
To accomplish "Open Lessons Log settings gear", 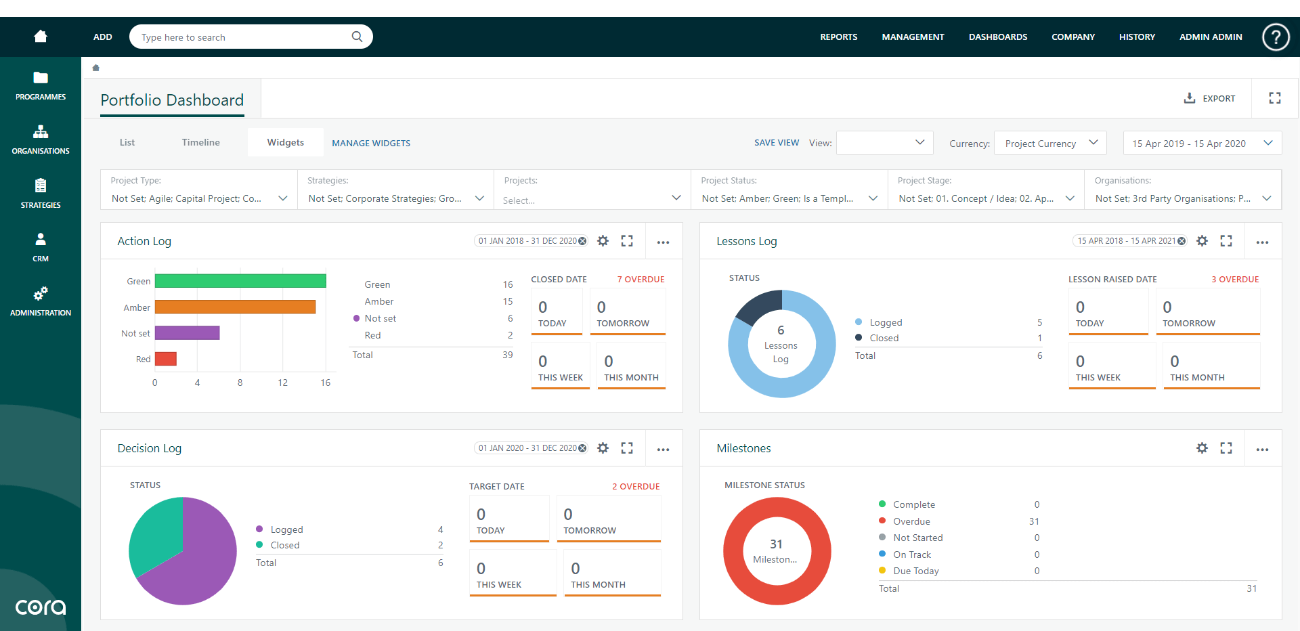I will coord(1202,241).
